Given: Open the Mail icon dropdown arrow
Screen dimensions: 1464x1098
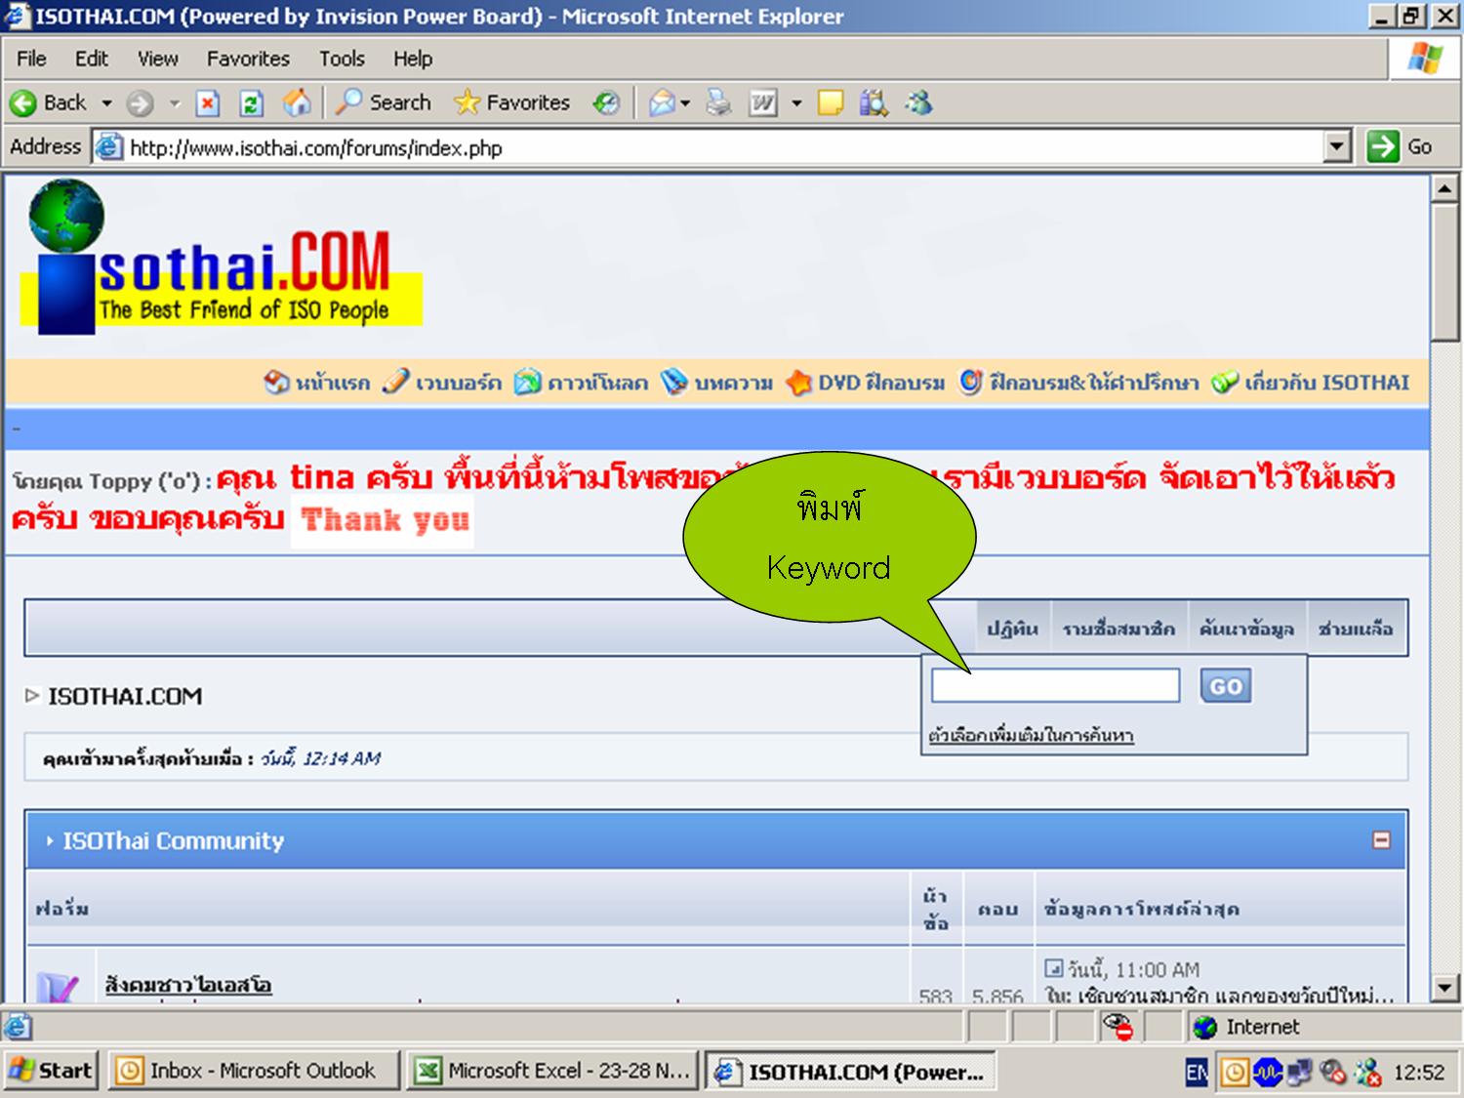Looking at the screenshot, I should pyautogui.click(x=686, y=103).
